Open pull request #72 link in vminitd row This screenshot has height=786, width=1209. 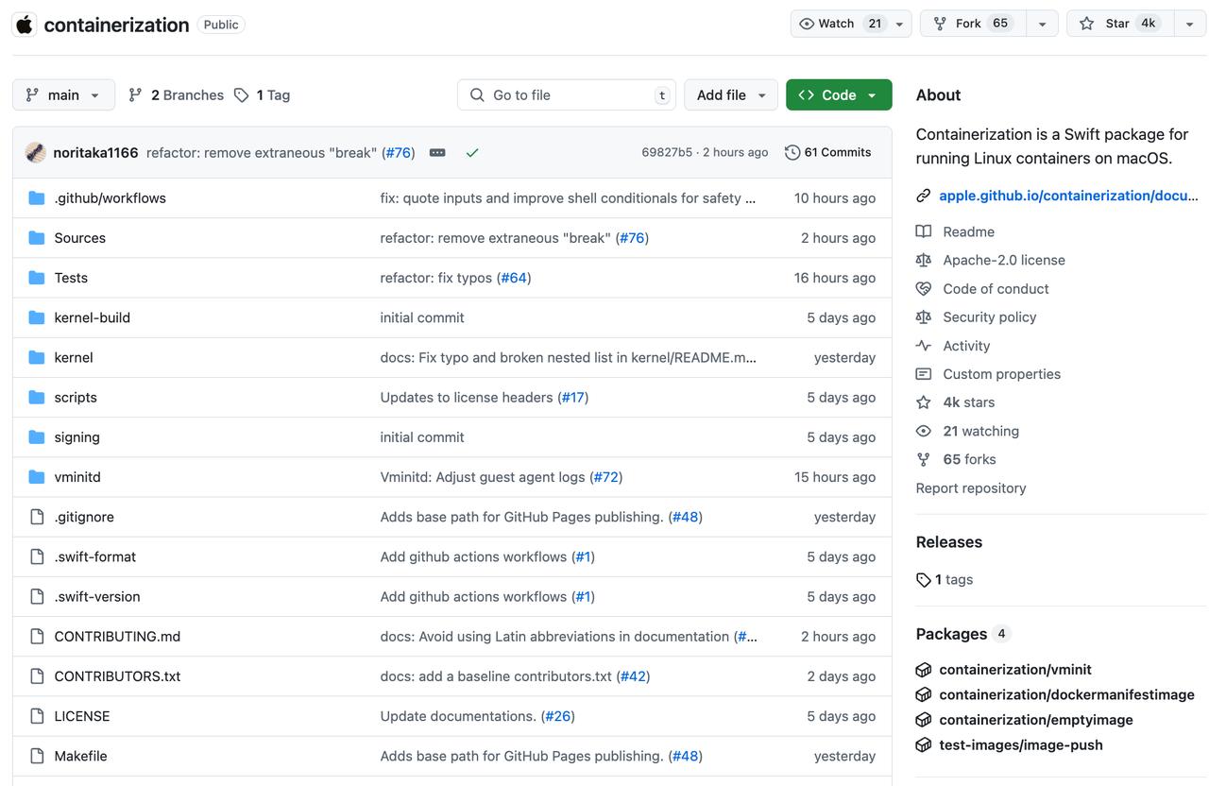point(606,477)
